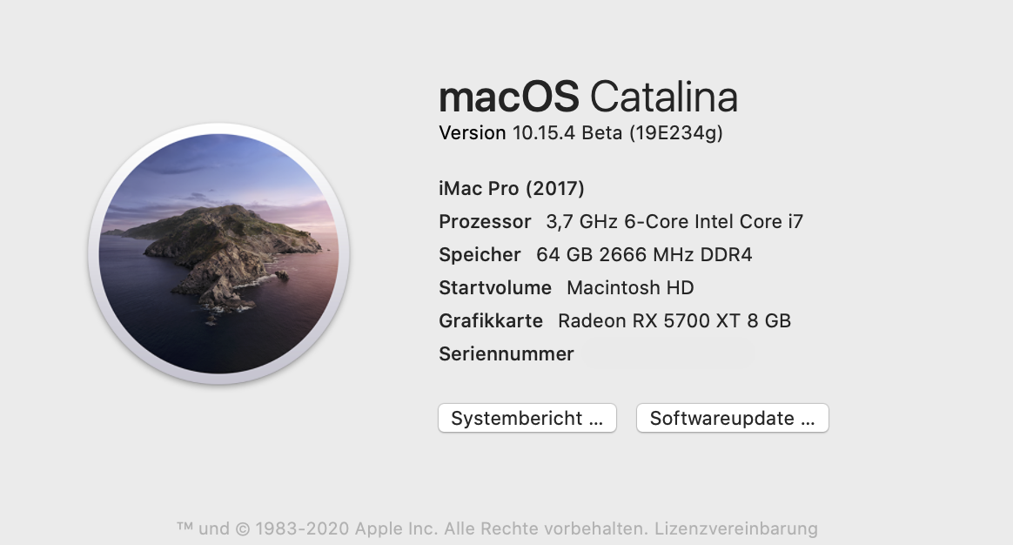Click the Prozessor label
This screenshot has height=545, width=1013.
(485, 221)
